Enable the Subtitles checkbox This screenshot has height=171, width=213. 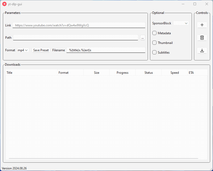154,52
